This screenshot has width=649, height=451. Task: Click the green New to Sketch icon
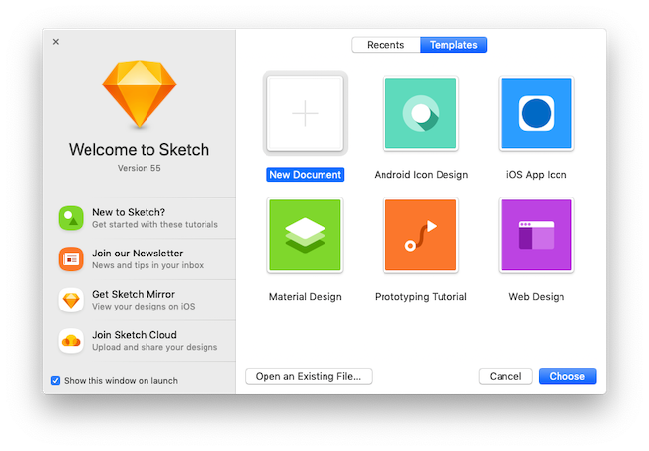71,218
